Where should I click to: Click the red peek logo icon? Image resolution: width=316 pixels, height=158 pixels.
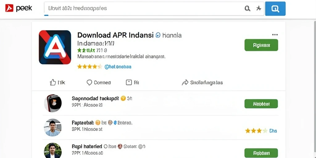point(9,8)
